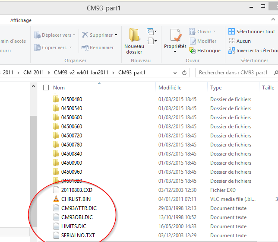Click the Nouveau dossier folder icon
The width and height of the screenshot is (278, 242).
click(x=134, y=35)
